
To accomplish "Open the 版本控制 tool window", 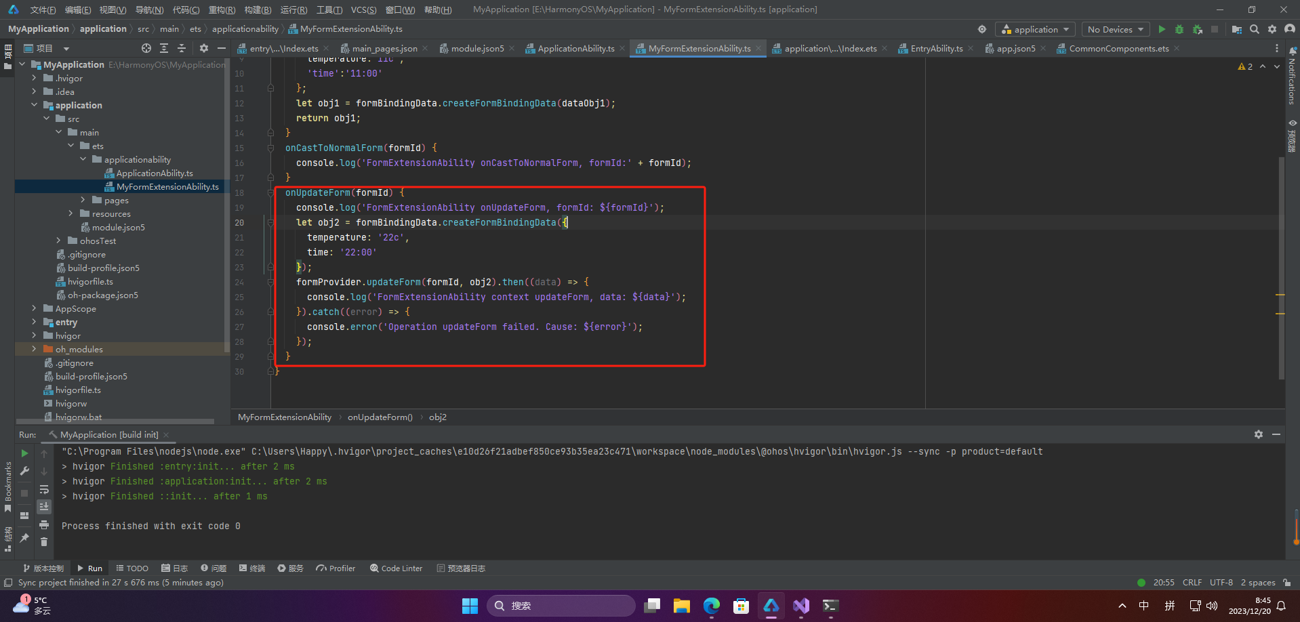I will 43,568.
